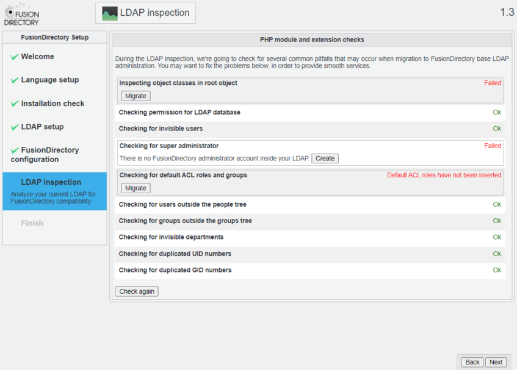Proceed with the Next button
Viewport: 517px width, 370px height.
(x=496, y=362)
